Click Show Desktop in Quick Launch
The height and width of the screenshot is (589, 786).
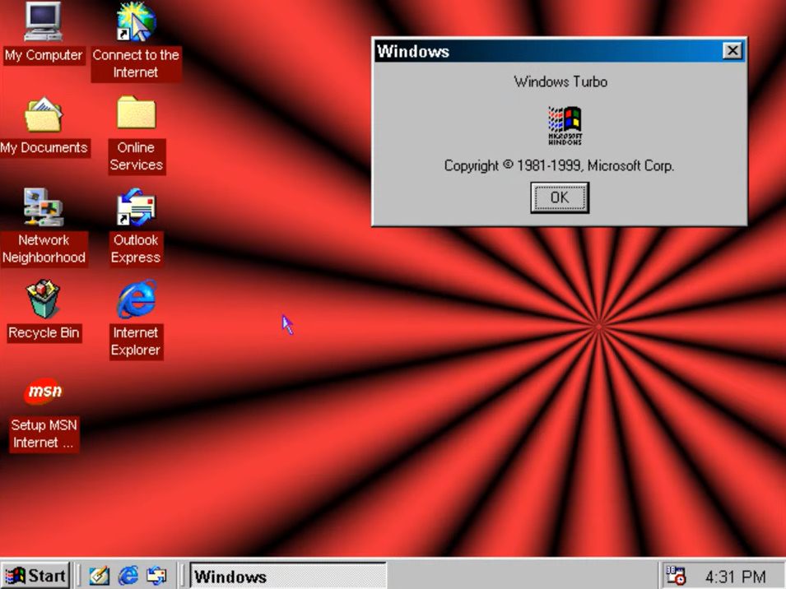coord(100,576)
